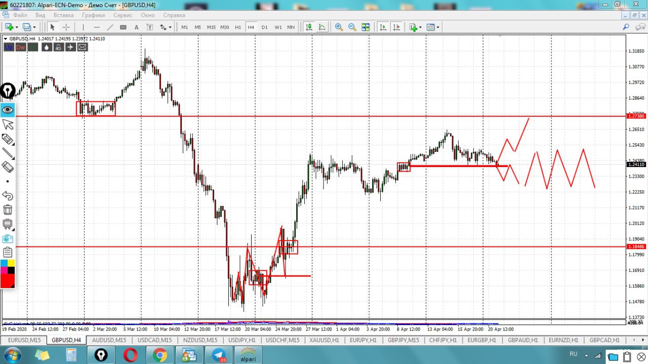648x364 pixels.
Task: Open the Файл menu
Action: coord(20,15)
